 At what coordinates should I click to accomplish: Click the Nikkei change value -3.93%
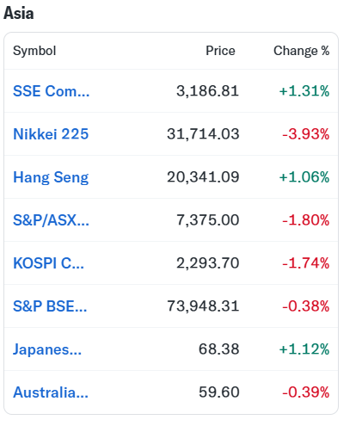pos(306,134)
